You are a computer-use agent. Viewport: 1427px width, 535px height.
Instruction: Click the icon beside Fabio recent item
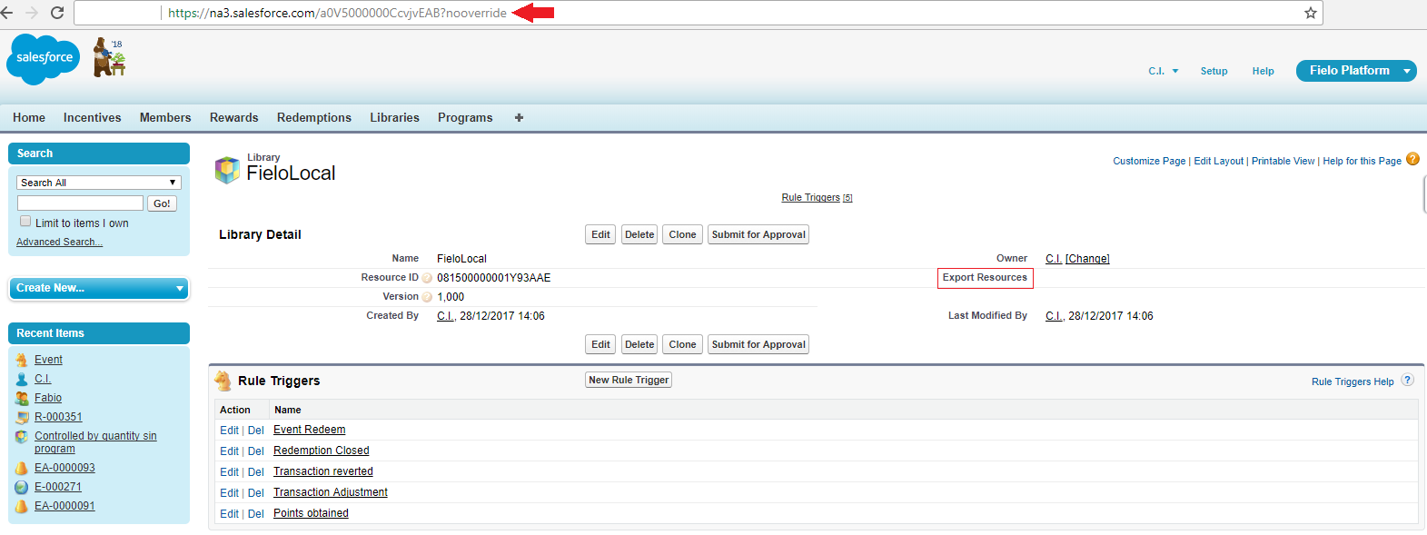22,398
